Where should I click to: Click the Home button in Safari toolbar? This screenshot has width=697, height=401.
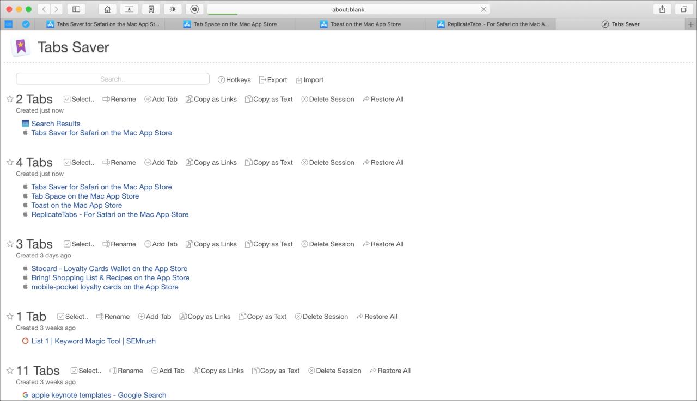point(107,9)
